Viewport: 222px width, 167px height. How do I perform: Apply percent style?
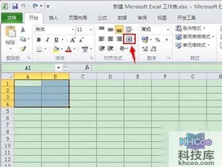click(x=158, y=40)
